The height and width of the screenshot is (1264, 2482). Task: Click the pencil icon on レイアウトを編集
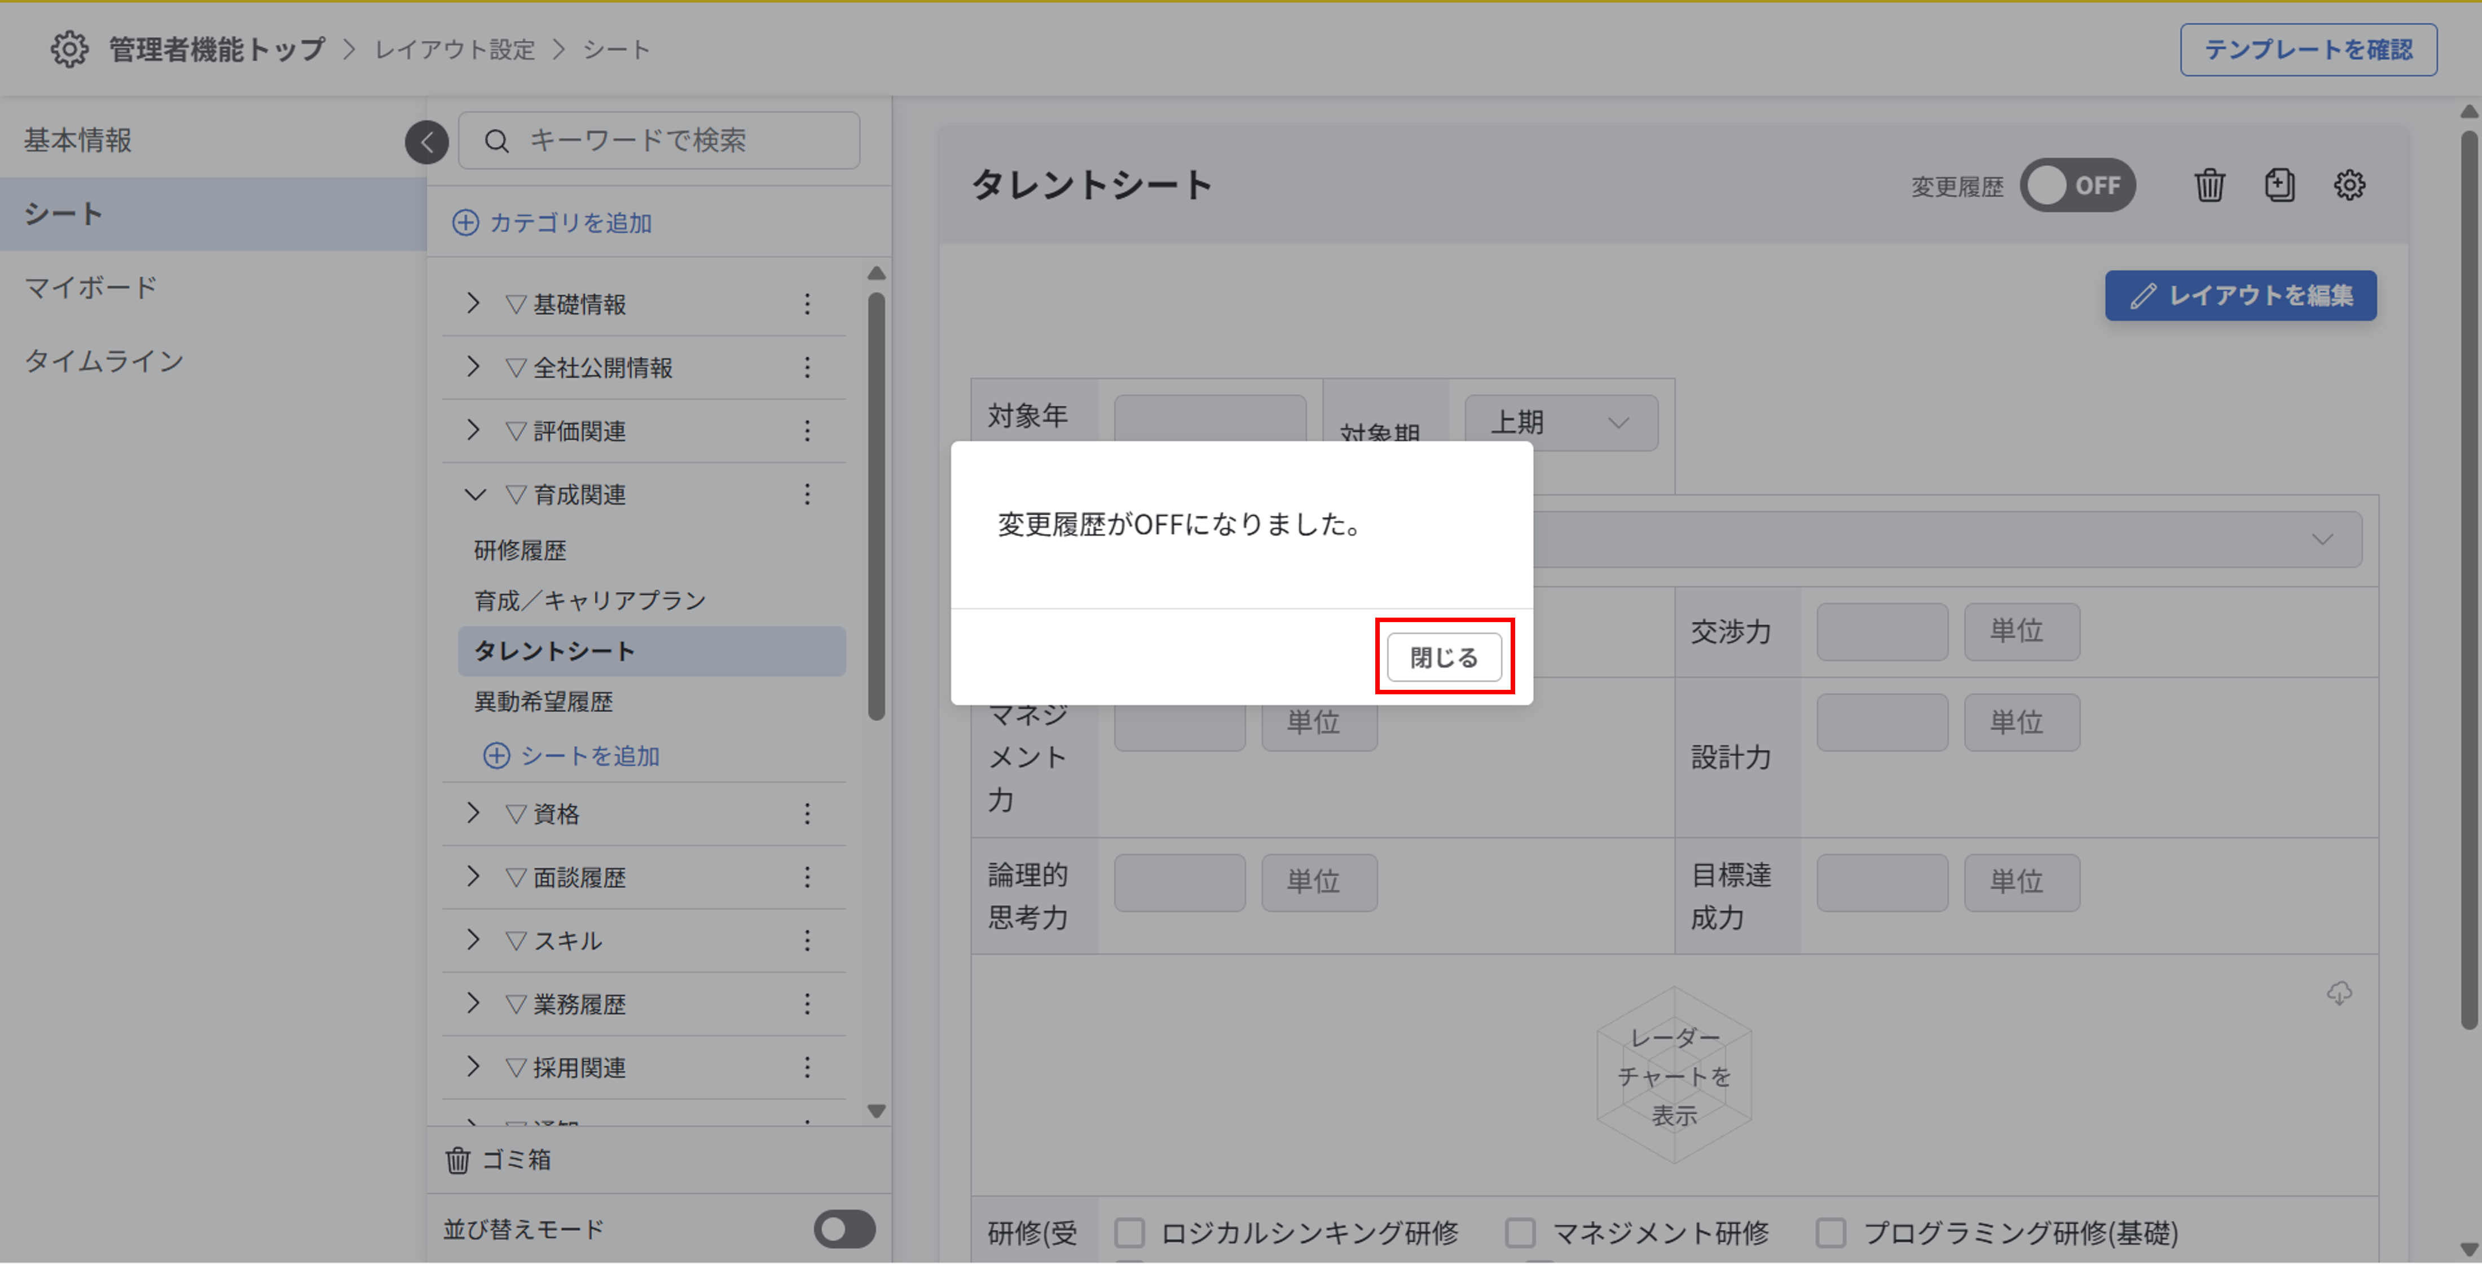2142,296
